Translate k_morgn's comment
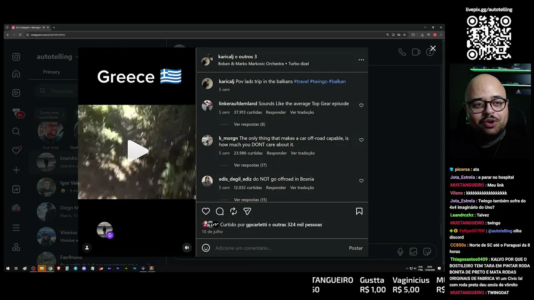Viewport: 534px width, 300px height. pos(303,153)
